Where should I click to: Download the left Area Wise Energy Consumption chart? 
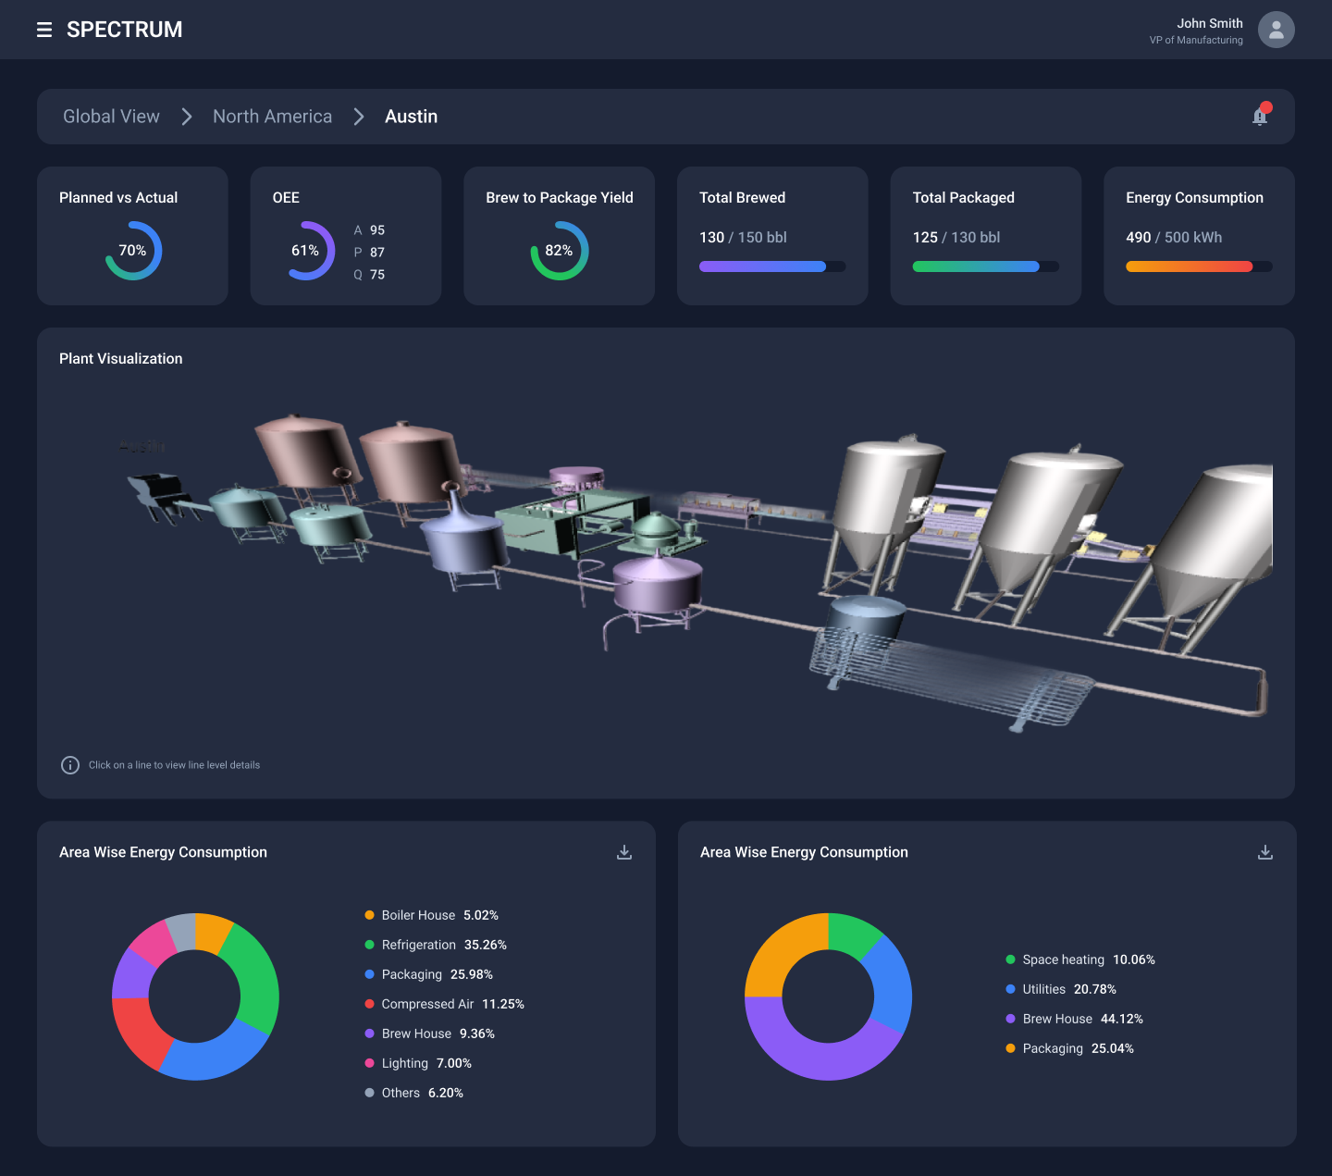pyautogui.click(x=624, y=851)
